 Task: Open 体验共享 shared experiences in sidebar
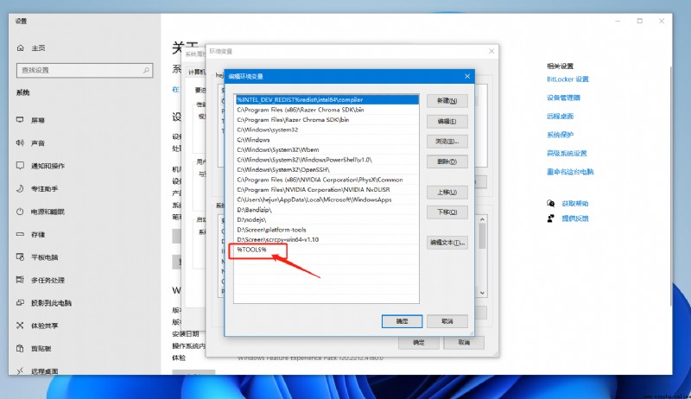click(x=37, y=326)
